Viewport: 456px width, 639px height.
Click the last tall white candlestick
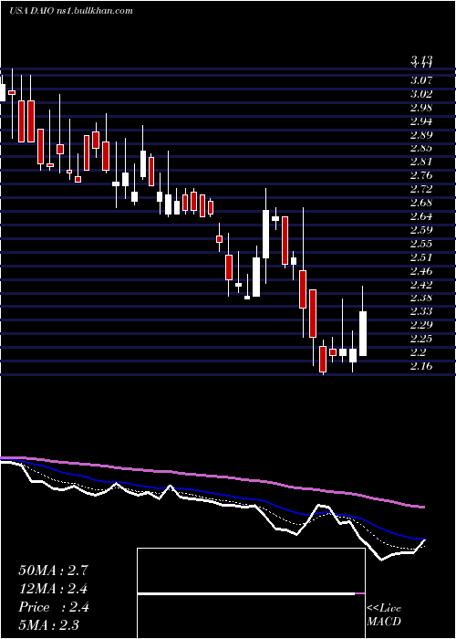[362, 333]
